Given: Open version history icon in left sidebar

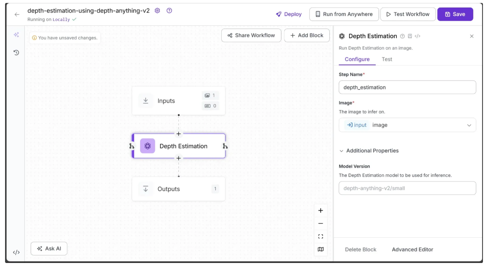Looking at the screenshot, I should tap(16, 53).
